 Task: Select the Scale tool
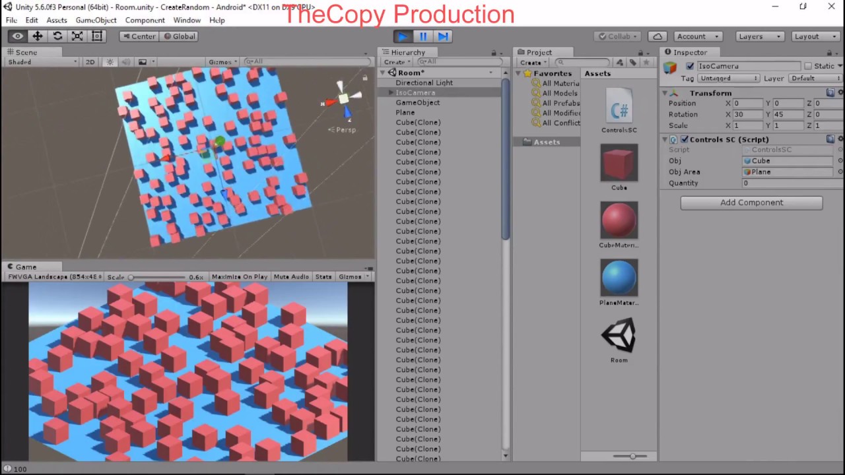(x=77, y=36)
